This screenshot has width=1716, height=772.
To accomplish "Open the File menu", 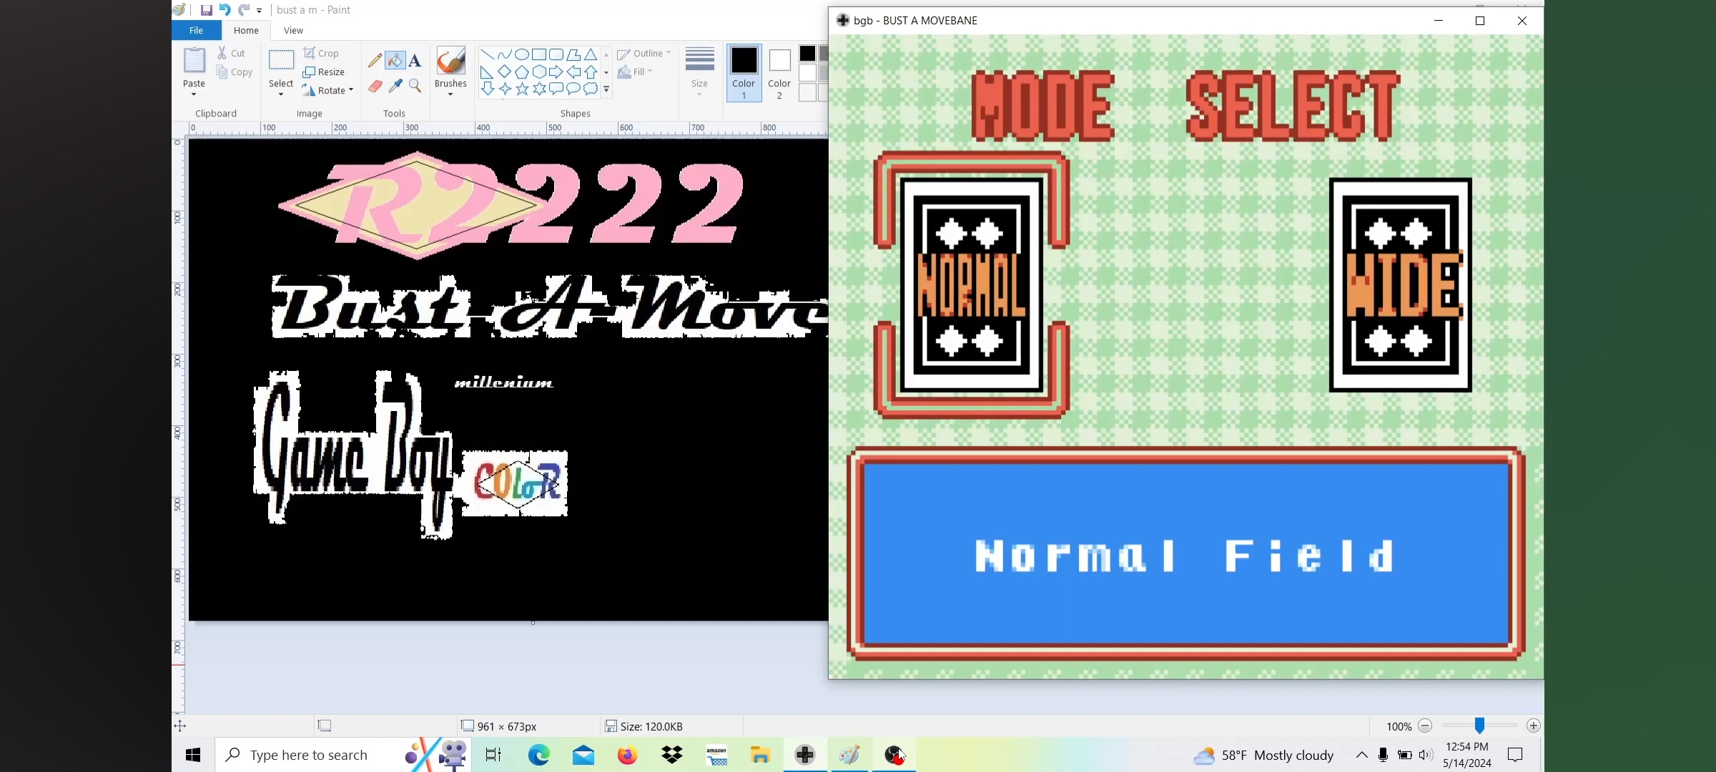I will point(196,30).
